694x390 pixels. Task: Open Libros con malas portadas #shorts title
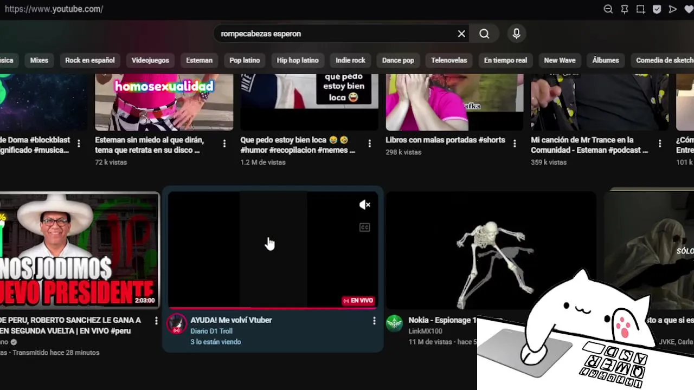coord(445,140)
